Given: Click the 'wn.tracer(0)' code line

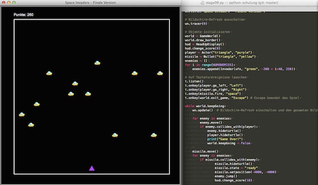Looking at the screenshot, I should pos(196,24).
